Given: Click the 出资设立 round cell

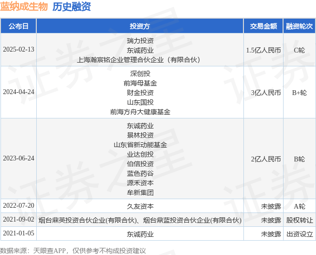Looking at the screenshot, I should [x=299, y=234].
